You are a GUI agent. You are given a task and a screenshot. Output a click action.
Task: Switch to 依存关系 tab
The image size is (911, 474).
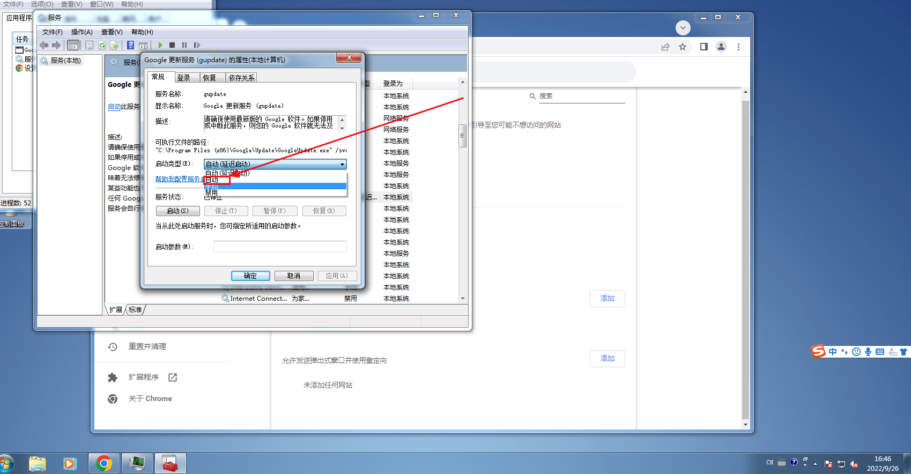242,78
